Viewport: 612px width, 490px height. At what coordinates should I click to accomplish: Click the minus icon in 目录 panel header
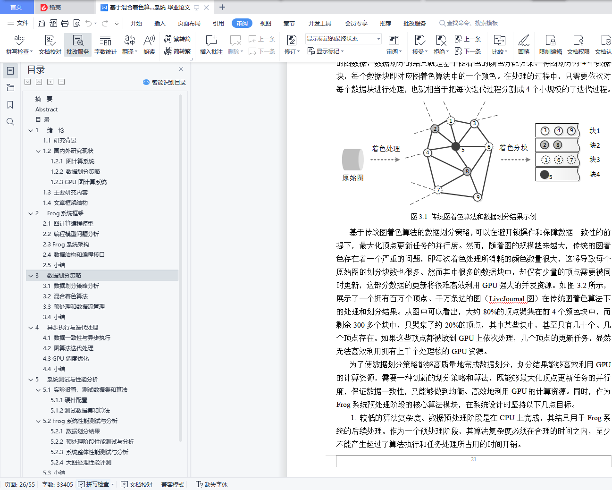[62, 82]
